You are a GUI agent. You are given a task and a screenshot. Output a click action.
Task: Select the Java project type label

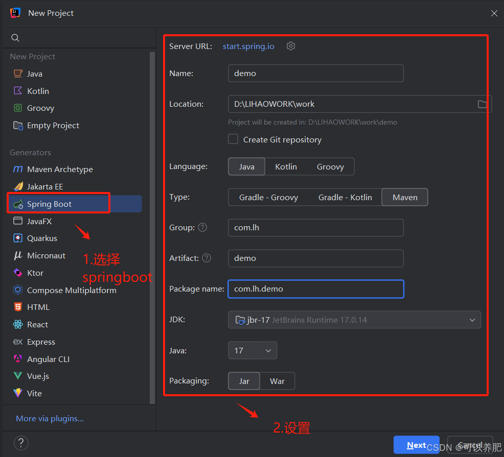click(x=35, y=74)
